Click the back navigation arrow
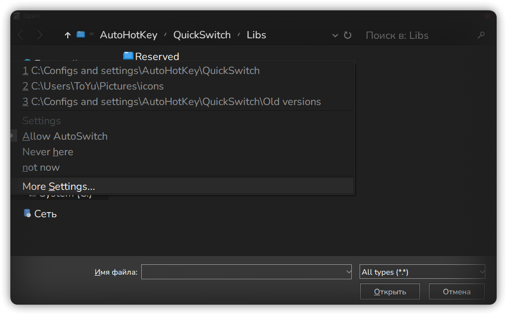This screenshot has height=315, width=507. click(x=21, y=35)
